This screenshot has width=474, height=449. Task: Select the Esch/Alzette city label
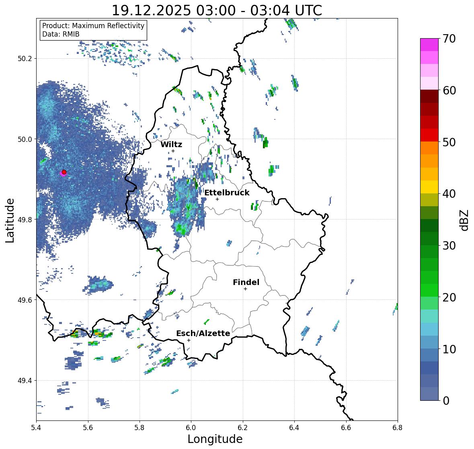click(203, 333)
